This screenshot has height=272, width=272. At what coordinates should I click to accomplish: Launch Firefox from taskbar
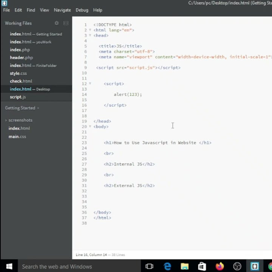[x=219, y=266]
